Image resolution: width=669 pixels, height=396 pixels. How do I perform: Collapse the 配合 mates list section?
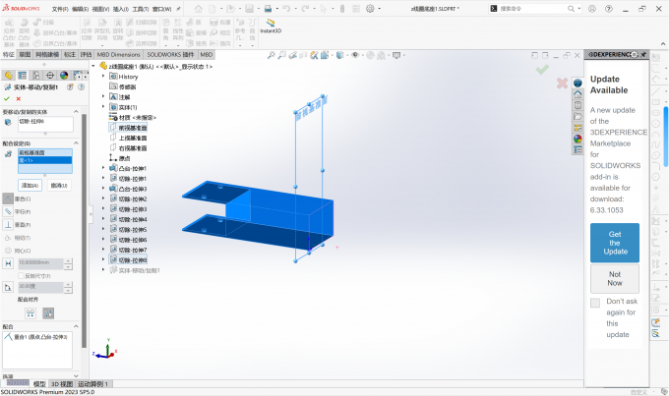point(77,326)
